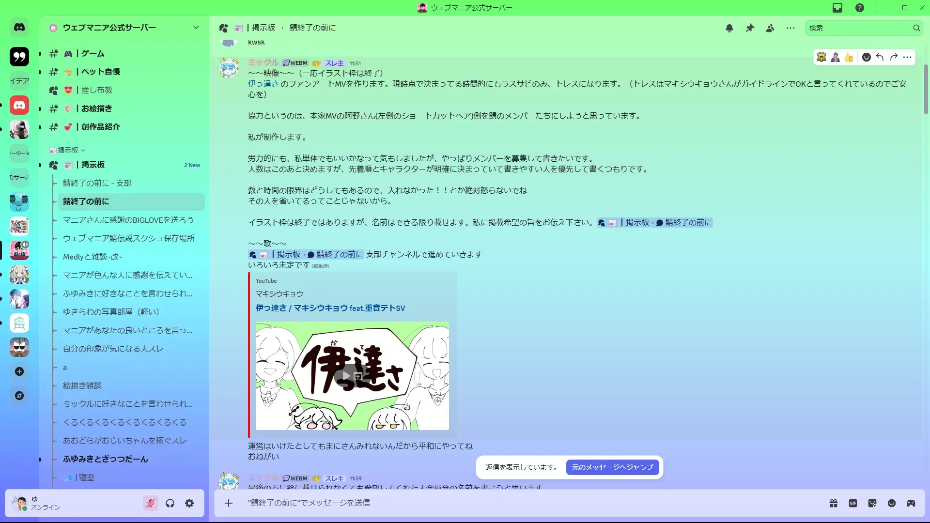Click 元のメッセージへジャンプ button
Screen dimensions: 930x523
click(612, 467)
